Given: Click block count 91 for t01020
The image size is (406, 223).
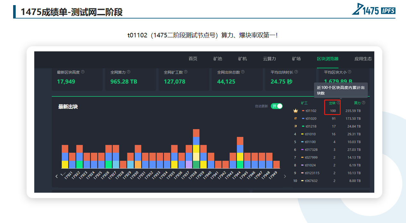Looking at the screenshot, I should tap(334, 119).
